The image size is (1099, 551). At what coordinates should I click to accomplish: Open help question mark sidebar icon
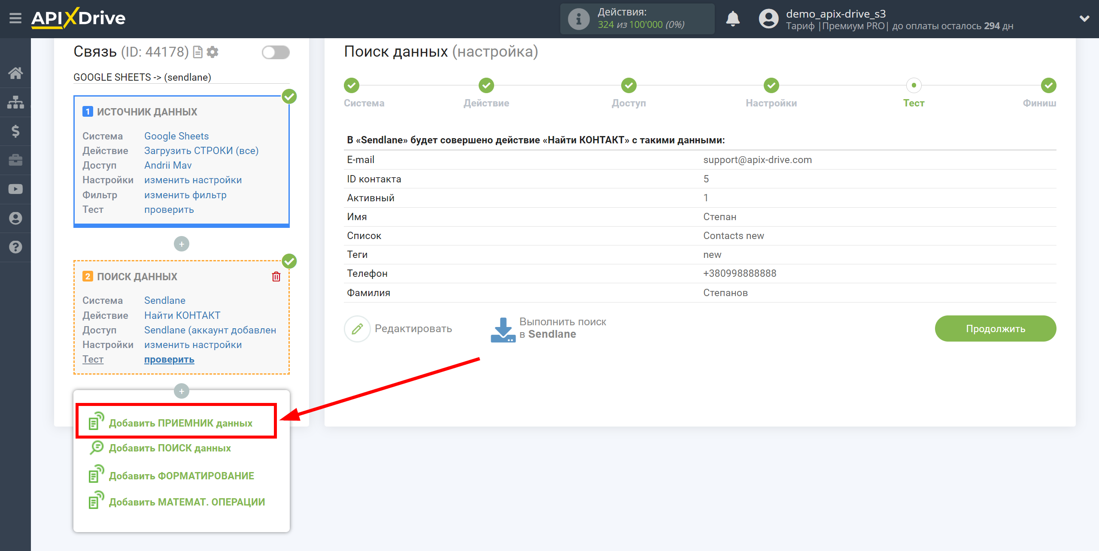[15, 247]
